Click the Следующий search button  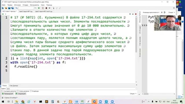[x=21, y=94]
